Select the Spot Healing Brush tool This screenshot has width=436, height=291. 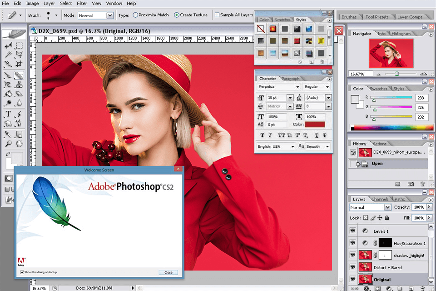[19, 75]
